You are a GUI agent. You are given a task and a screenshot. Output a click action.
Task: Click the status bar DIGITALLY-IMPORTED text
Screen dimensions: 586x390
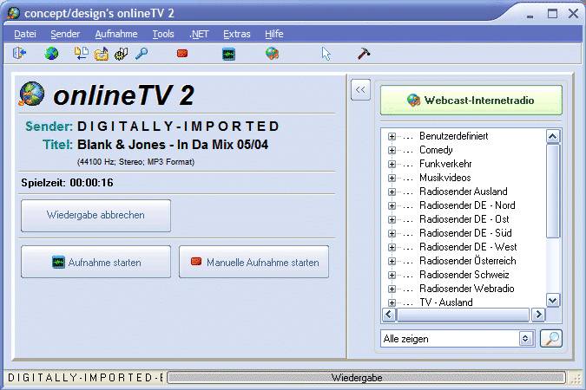pyautogui.click(x=85, y=378)
